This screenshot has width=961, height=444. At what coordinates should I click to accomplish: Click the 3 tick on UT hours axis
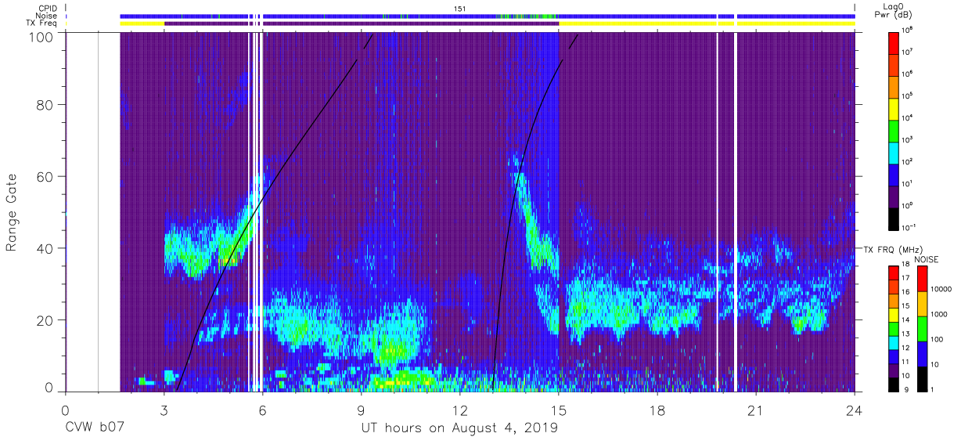click(164, 410)
